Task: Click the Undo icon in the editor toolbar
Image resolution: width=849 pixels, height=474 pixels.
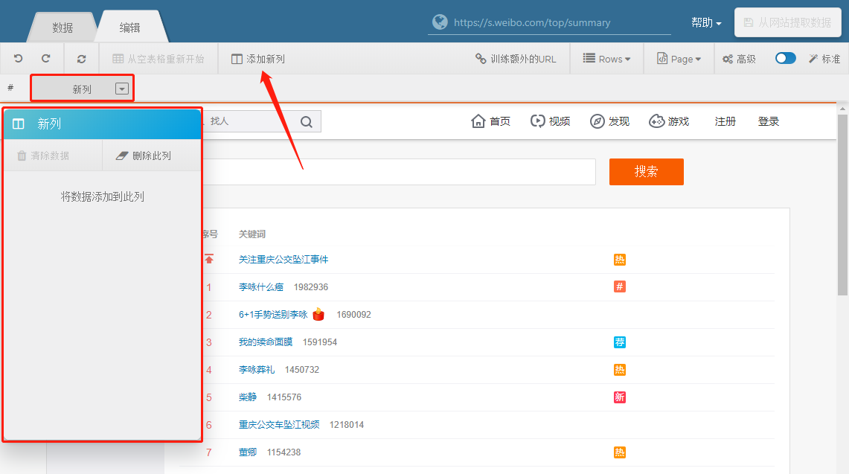Action: click(x=18, y=58)
